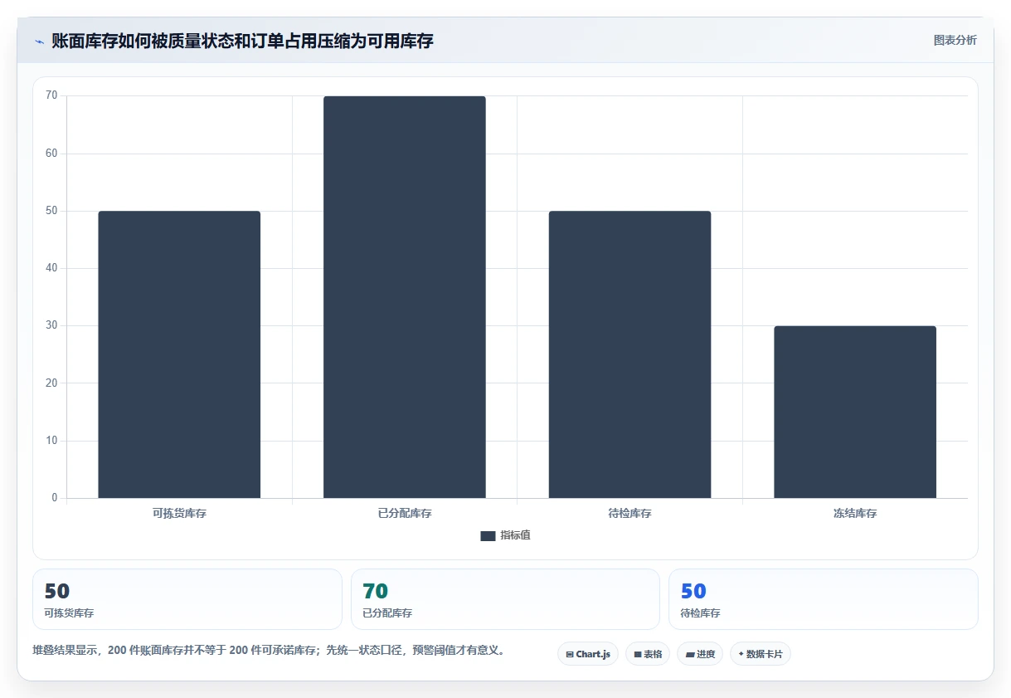Click the 图表分析 label in header
Screen dimensions: 1011x698
955,40
